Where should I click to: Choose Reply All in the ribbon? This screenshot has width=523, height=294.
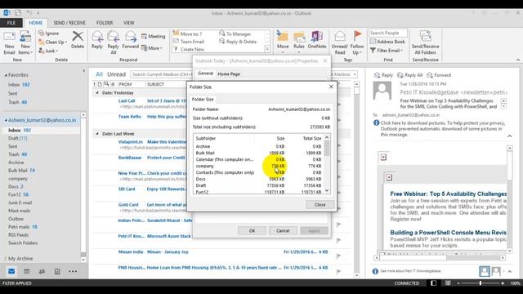coord(113,42)
